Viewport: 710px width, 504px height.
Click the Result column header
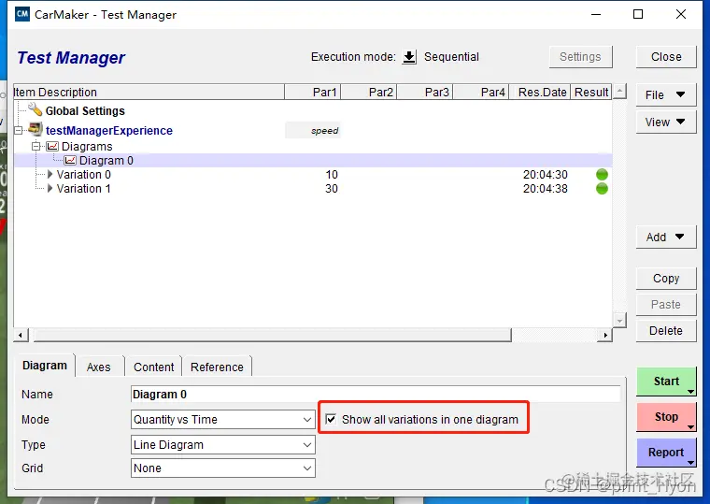click(x=591, y=92)
